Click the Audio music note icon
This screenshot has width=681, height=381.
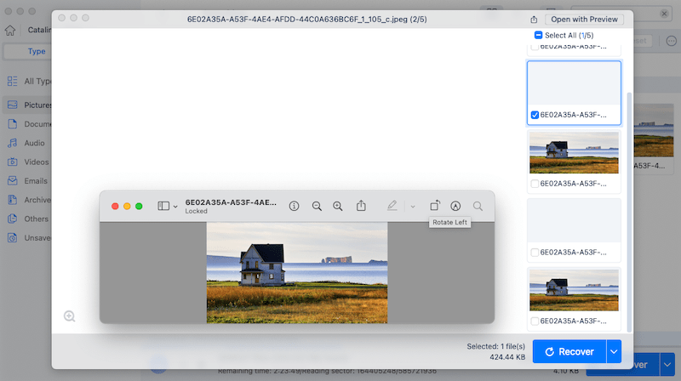click(13, 143)
